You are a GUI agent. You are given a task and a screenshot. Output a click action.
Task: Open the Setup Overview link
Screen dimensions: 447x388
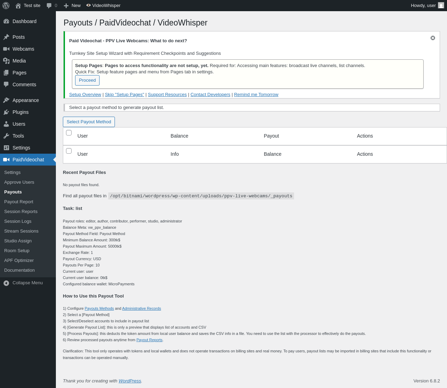pos(85,95)
